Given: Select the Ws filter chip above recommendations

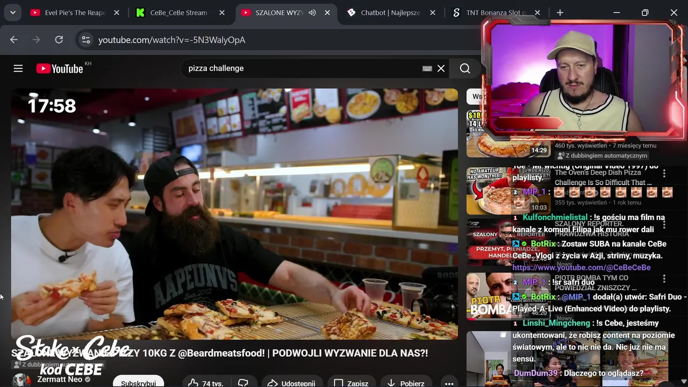Looking at the screenshot, I should [475, 97].
